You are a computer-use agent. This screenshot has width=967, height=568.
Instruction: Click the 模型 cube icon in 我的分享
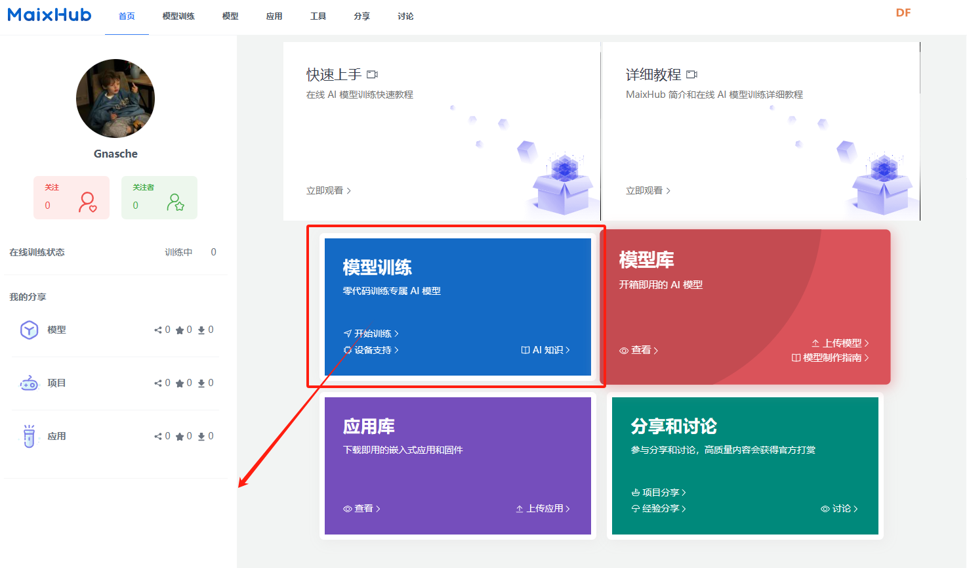29,330
